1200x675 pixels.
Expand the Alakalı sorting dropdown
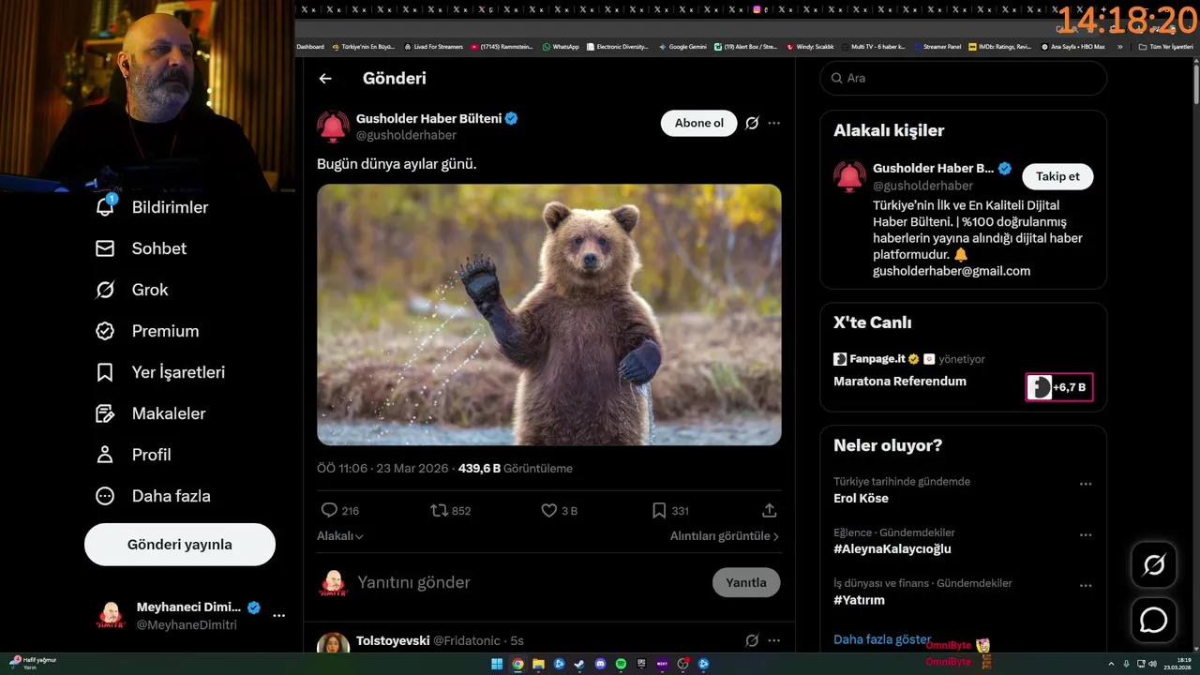click(340, 536)
